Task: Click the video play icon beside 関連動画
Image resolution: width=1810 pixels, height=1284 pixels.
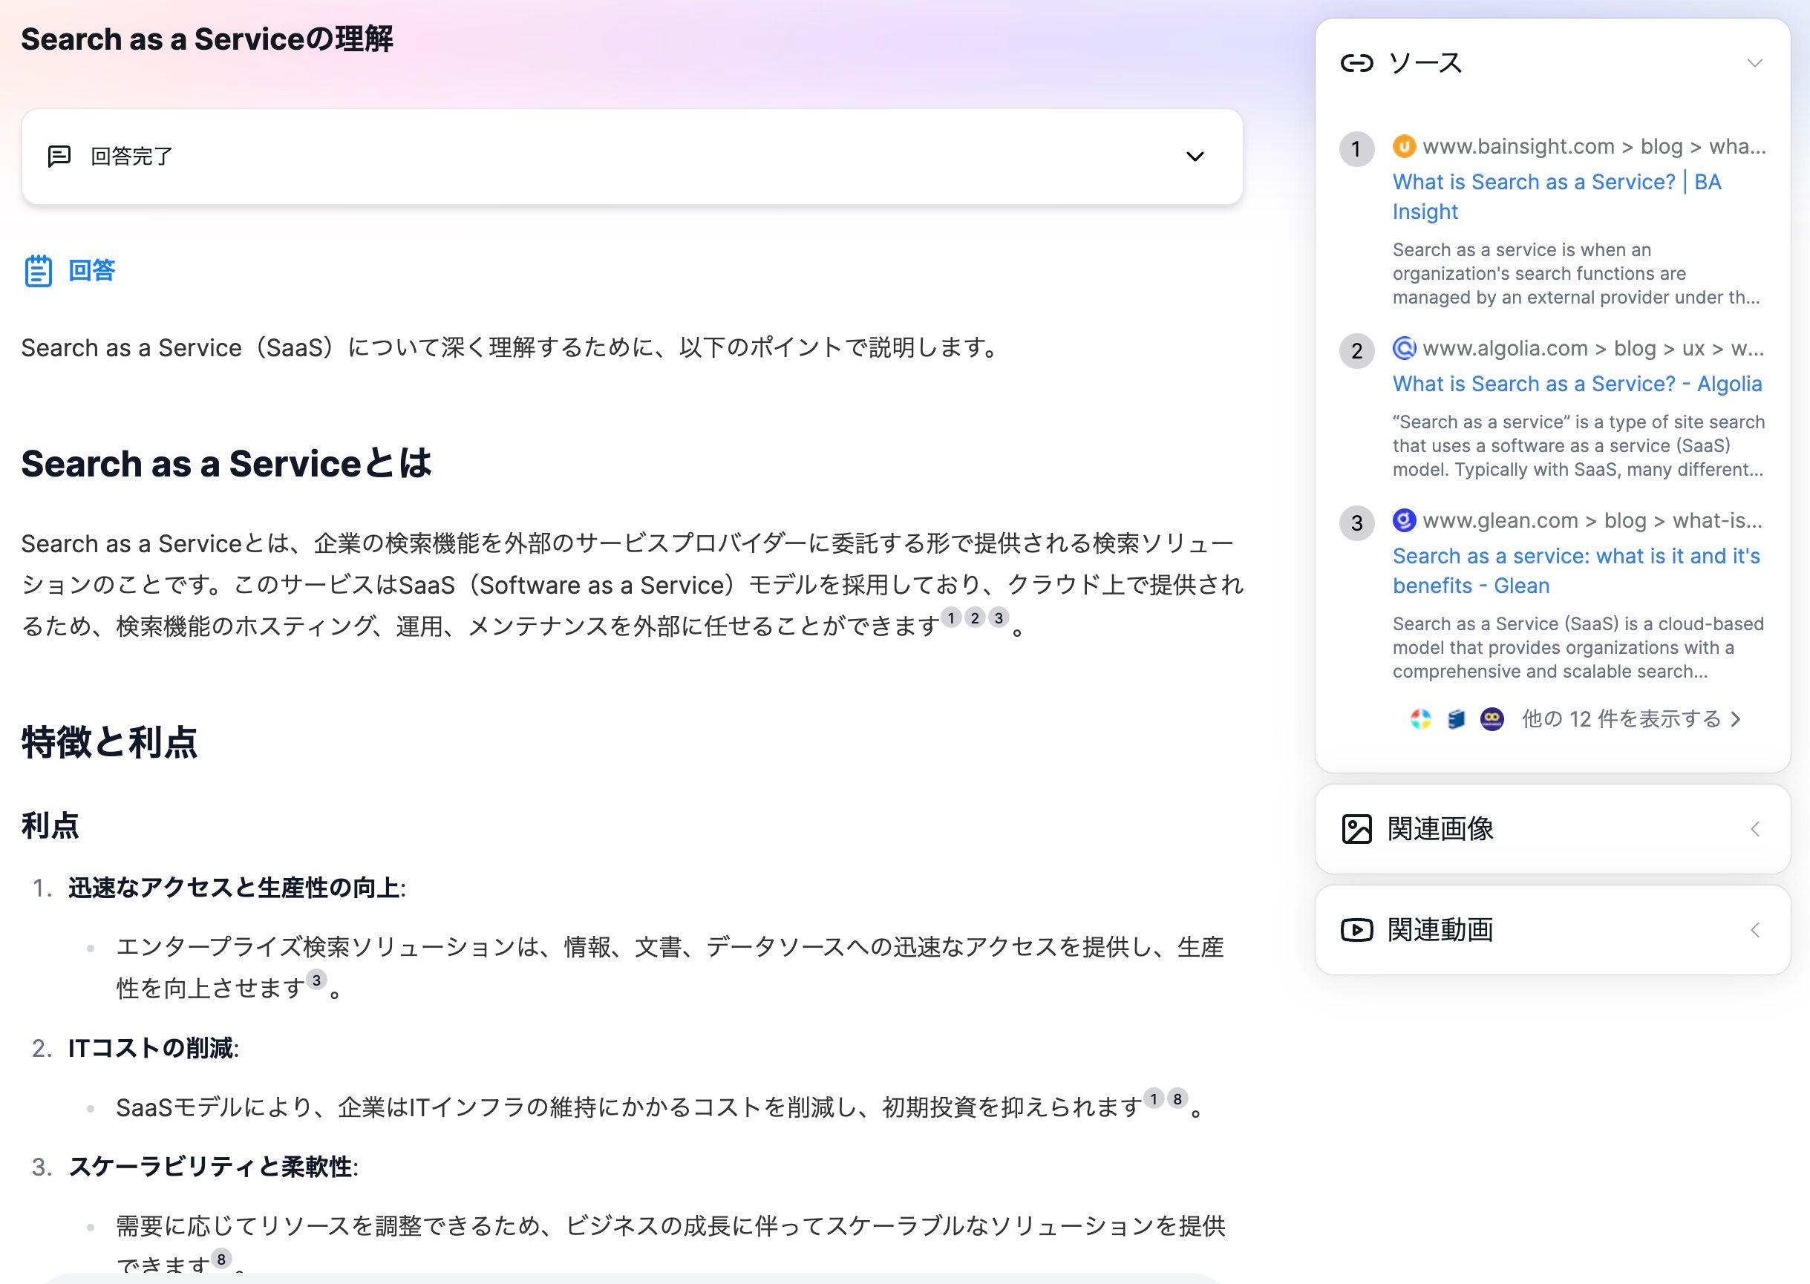Action: pos(1357,930)
